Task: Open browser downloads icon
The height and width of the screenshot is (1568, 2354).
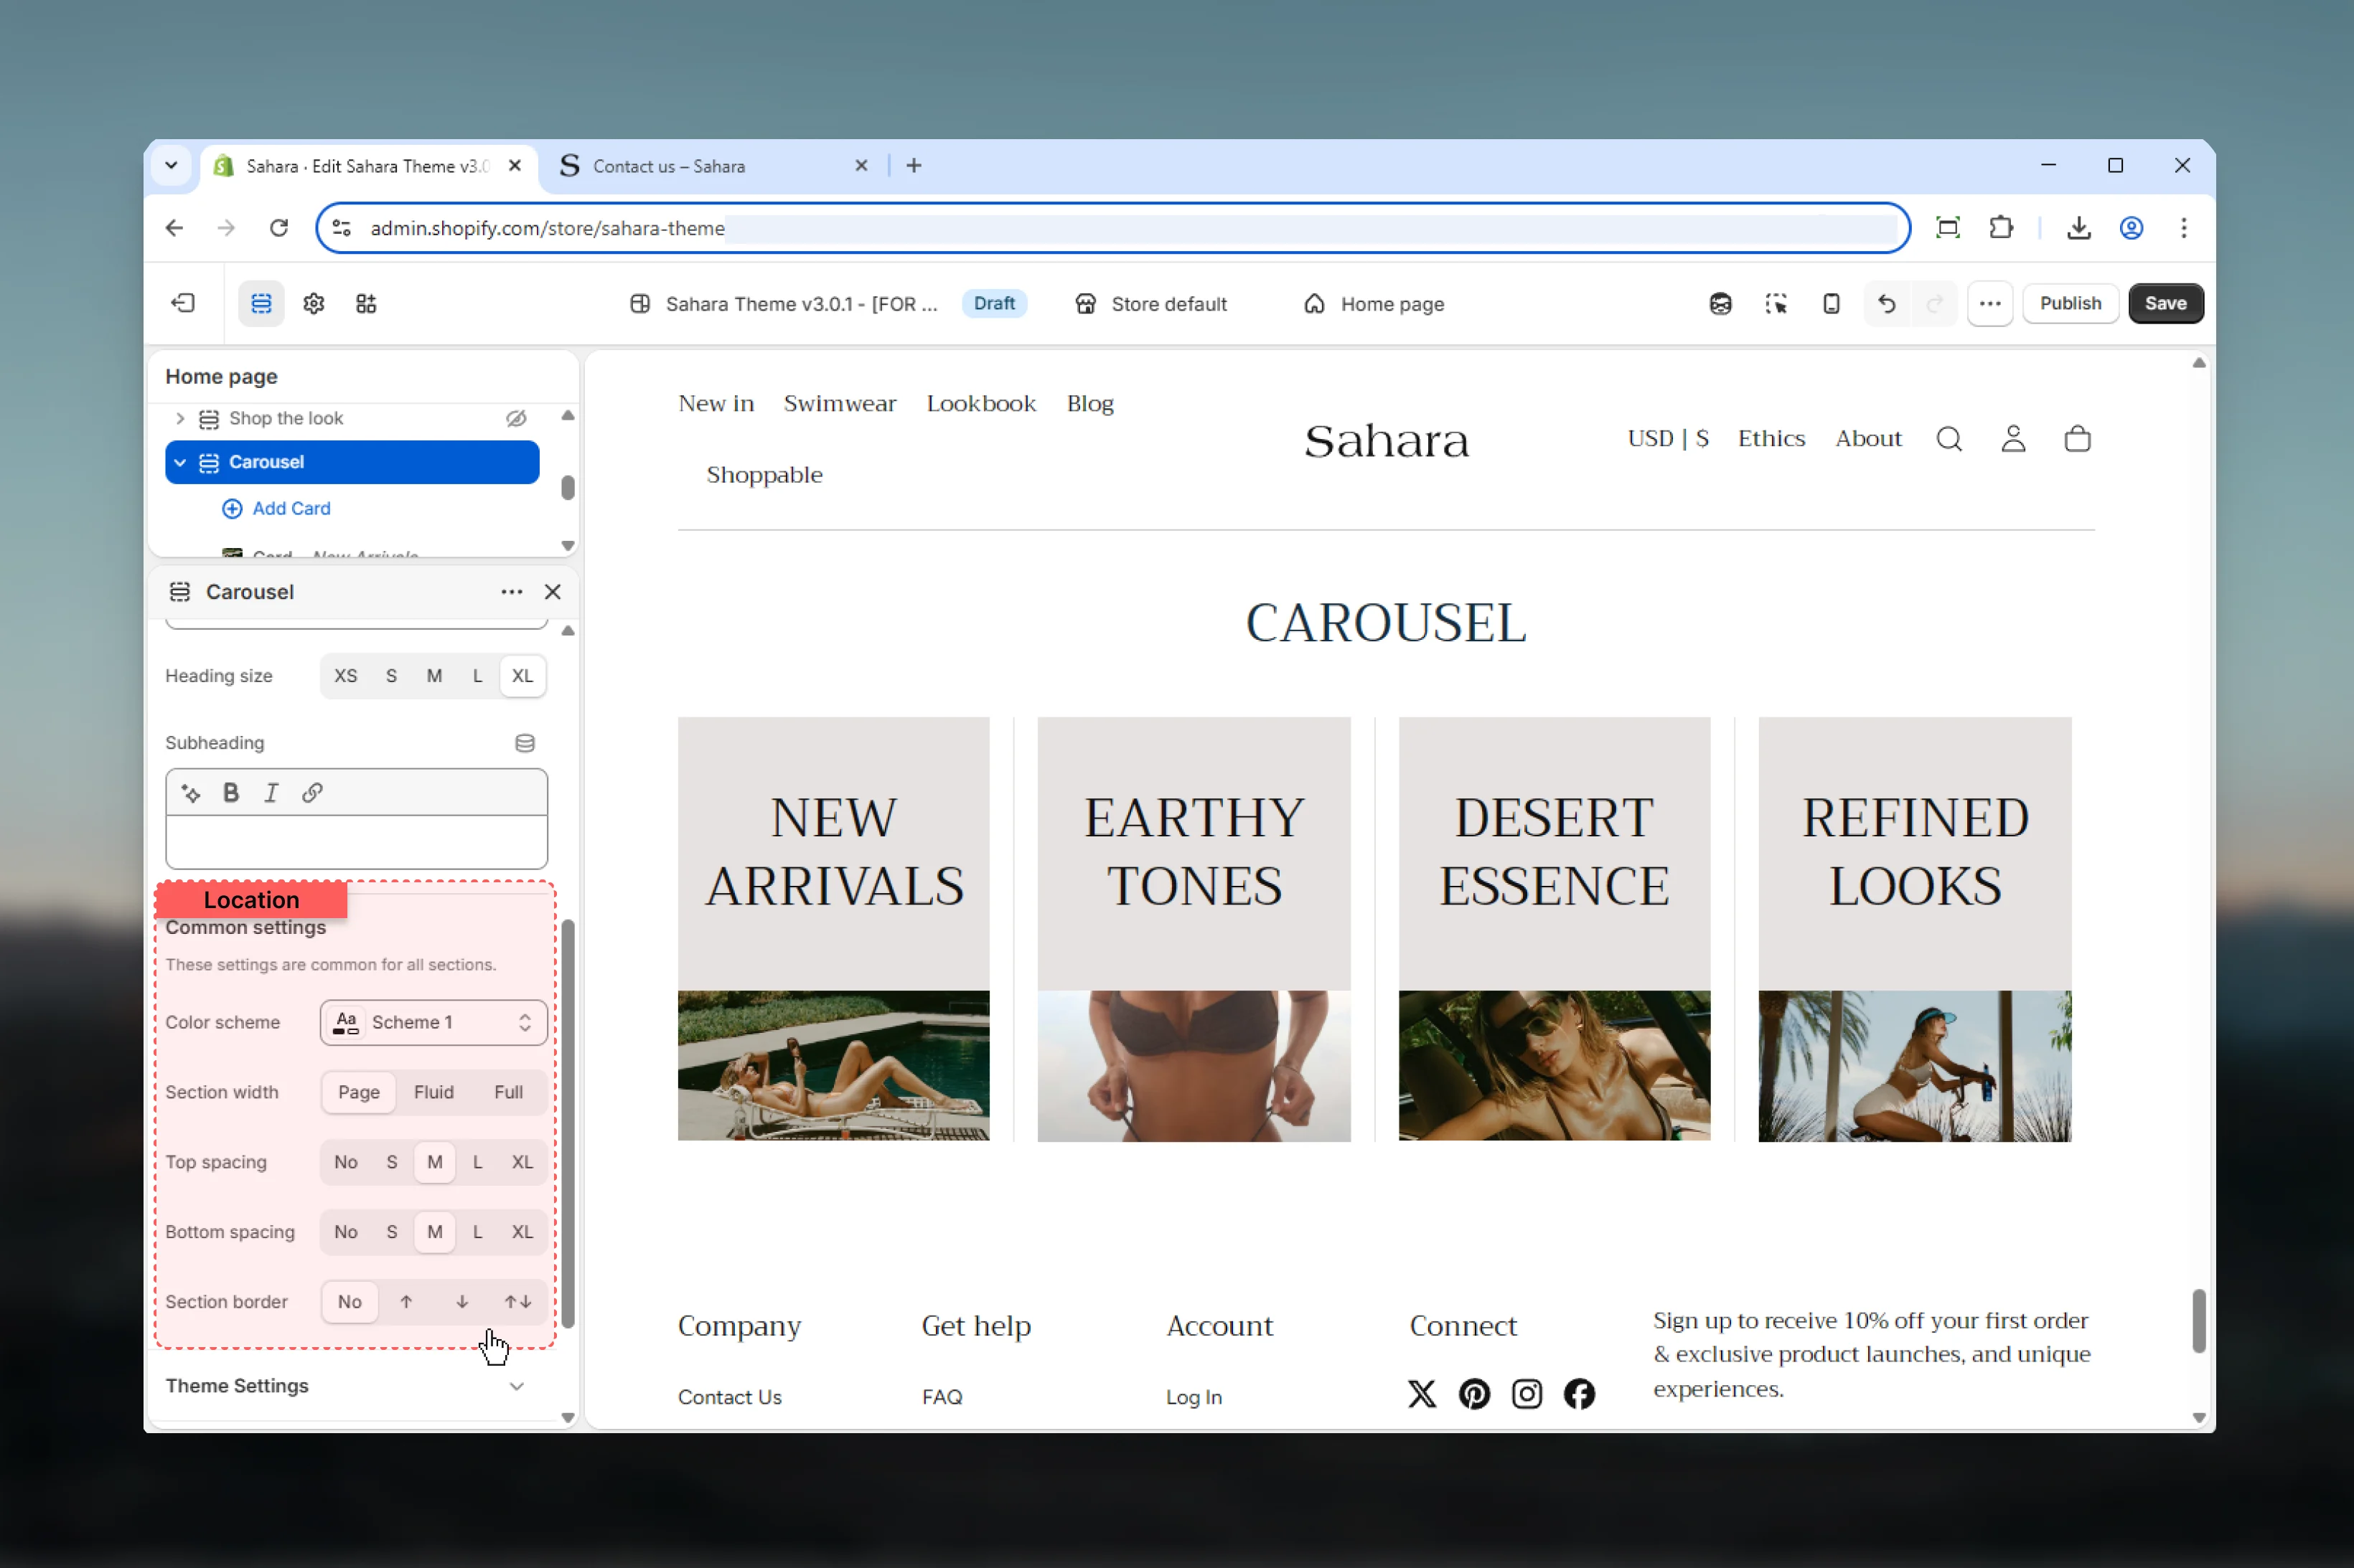Action: click(x=2079, y=228)
